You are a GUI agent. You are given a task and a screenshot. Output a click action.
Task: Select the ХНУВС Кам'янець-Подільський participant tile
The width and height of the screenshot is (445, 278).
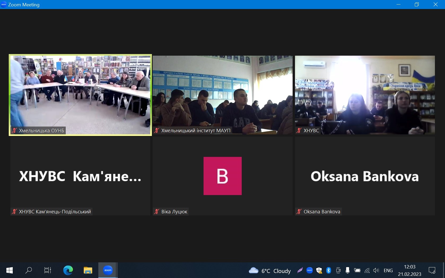coord(80,176)
